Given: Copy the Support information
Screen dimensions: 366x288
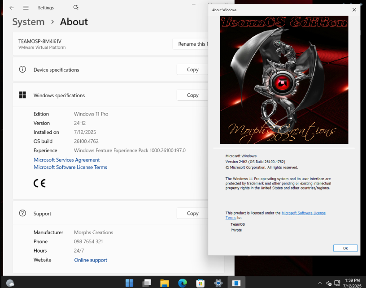Looking at the screenshot, I should pyautogui.click(x=192, y=213).
